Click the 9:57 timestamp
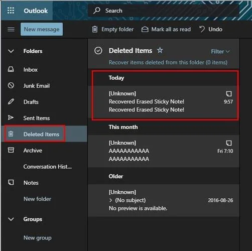This screenshot has height=251, width=252. tap(228, 102)
